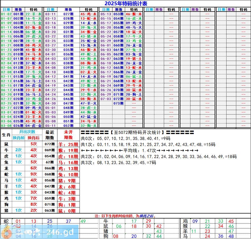
Task: Select the "平均线: 1.47次" line
Action: 140,150
